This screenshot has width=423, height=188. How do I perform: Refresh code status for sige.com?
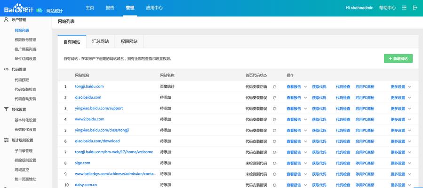click(275, 163)
